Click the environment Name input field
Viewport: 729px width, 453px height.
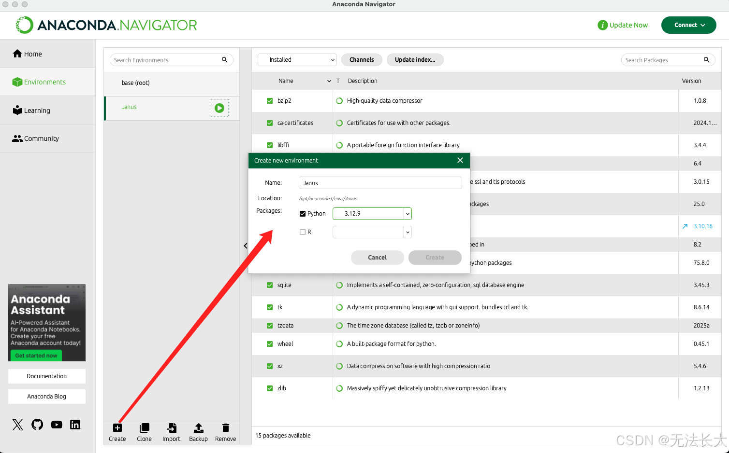tap(380, 183)
